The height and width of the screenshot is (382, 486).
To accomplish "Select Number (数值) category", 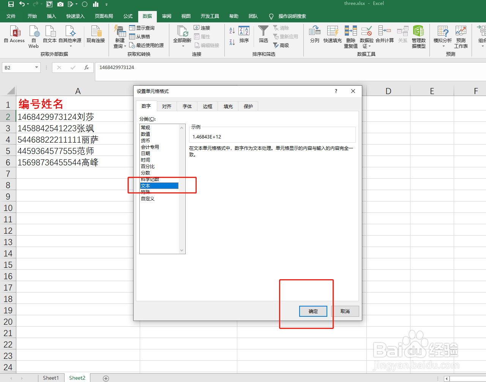I will pyautogui.click(x=159, y=134).
